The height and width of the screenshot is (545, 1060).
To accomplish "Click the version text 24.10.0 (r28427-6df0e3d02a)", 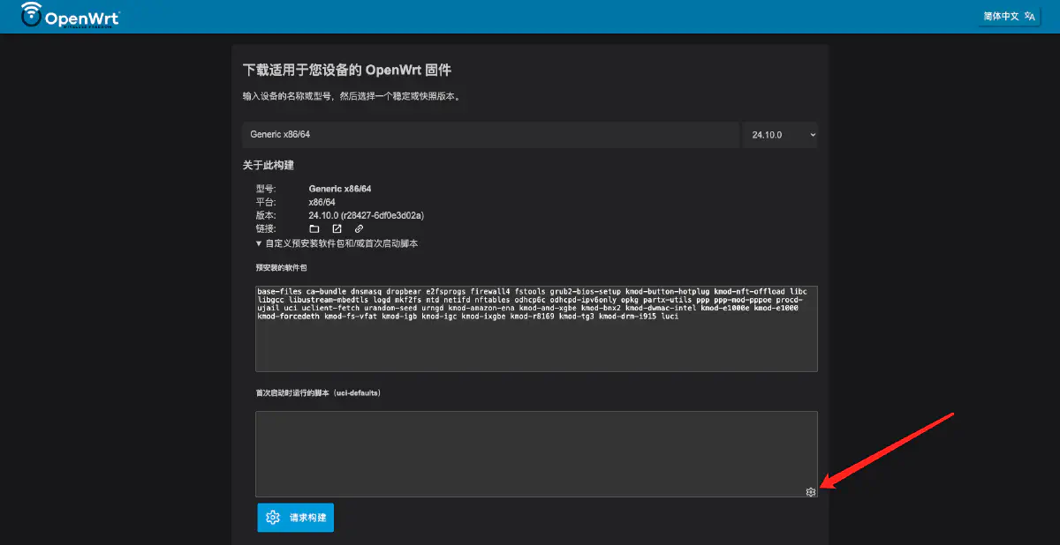I will coord(367,215).
